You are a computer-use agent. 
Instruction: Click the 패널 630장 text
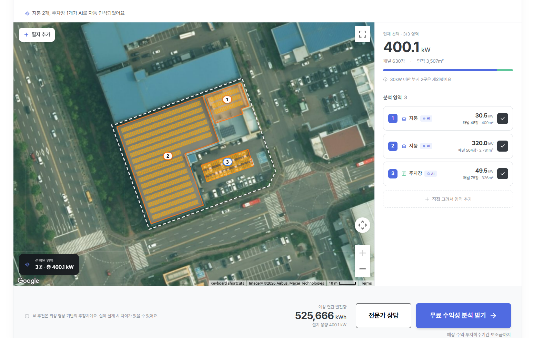coord(394,61)
